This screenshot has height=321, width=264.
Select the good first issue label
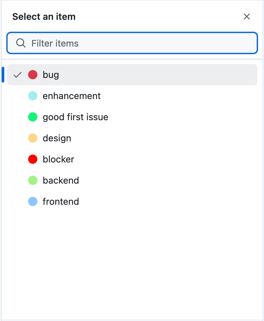pos(75,117)
